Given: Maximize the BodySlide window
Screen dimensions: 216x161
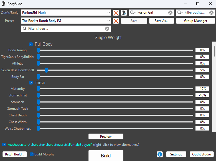Looking at the screenshot, I should coord(198,4).
